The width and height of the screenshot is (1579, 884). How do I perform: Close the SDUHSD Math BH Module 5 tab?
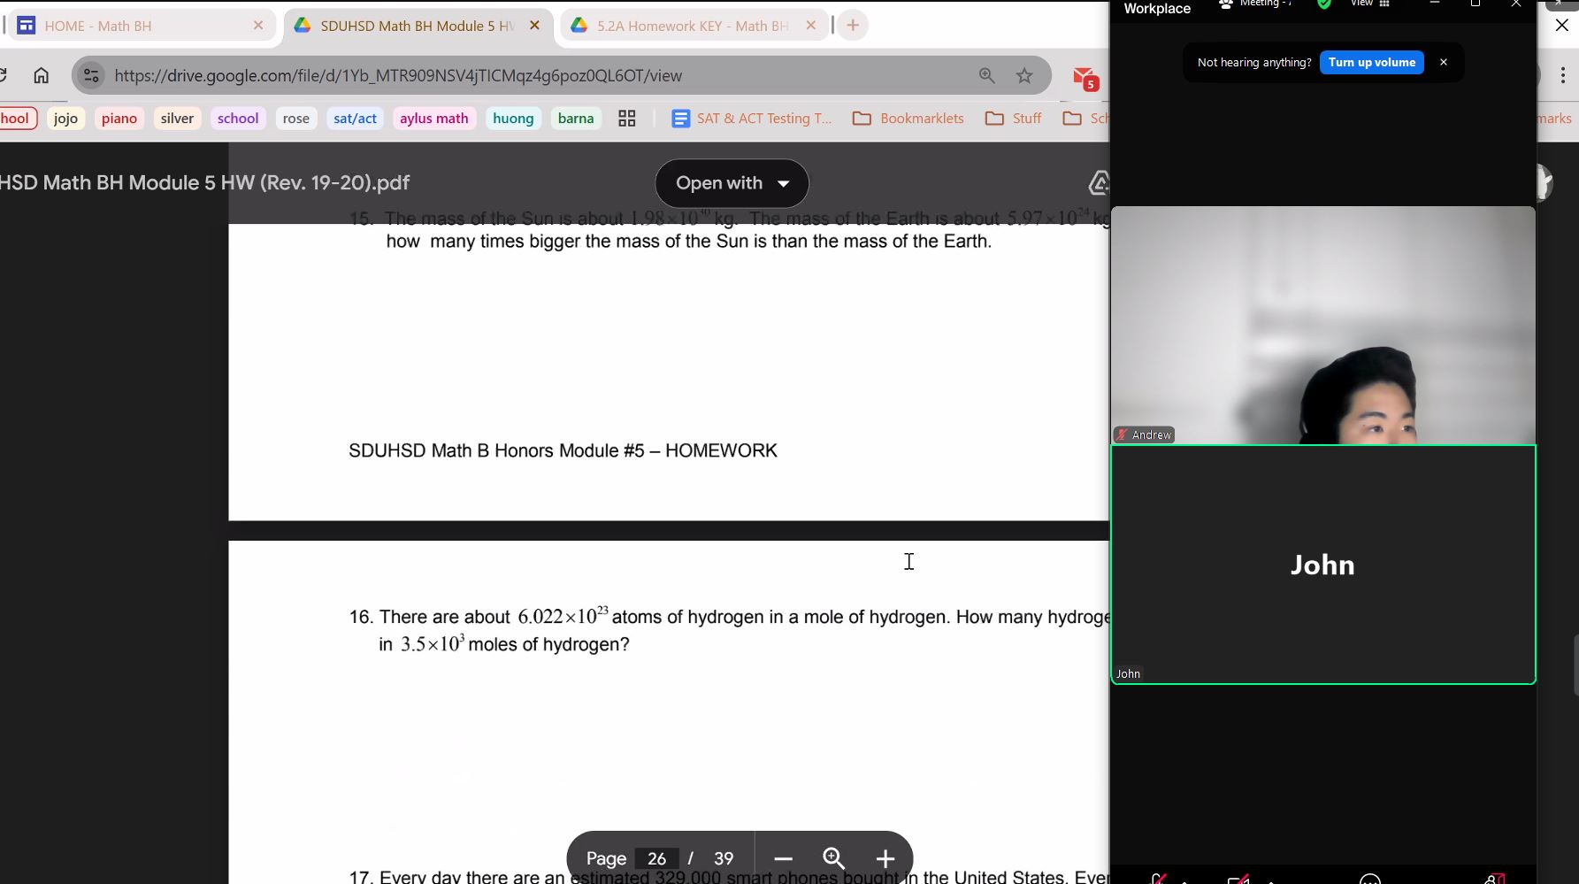pos(534,26)
